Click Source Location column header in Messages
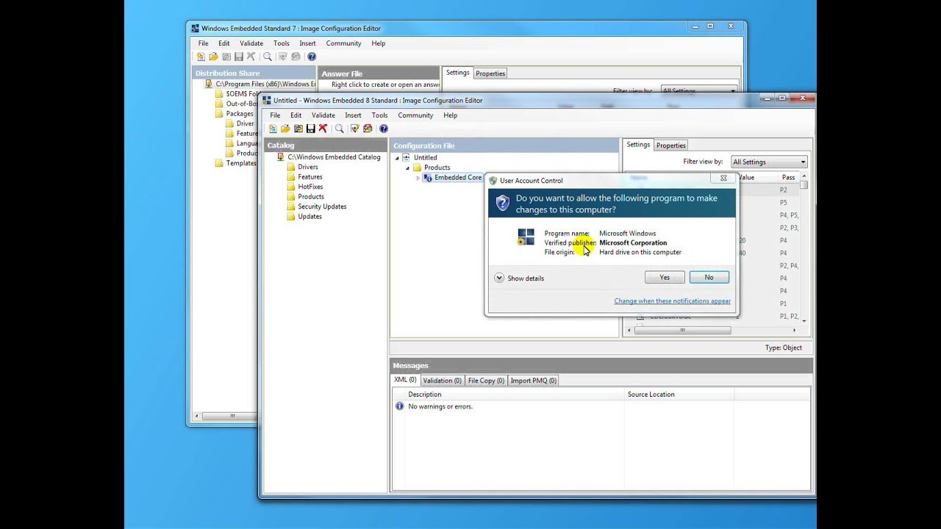Image resolution: width=941 pixels, height=529 pixels. (679, 395)
